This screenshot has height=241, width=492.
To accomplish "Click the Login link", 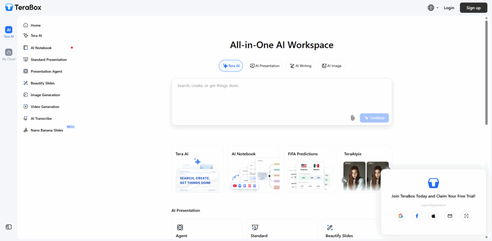I will pos(449,8).
